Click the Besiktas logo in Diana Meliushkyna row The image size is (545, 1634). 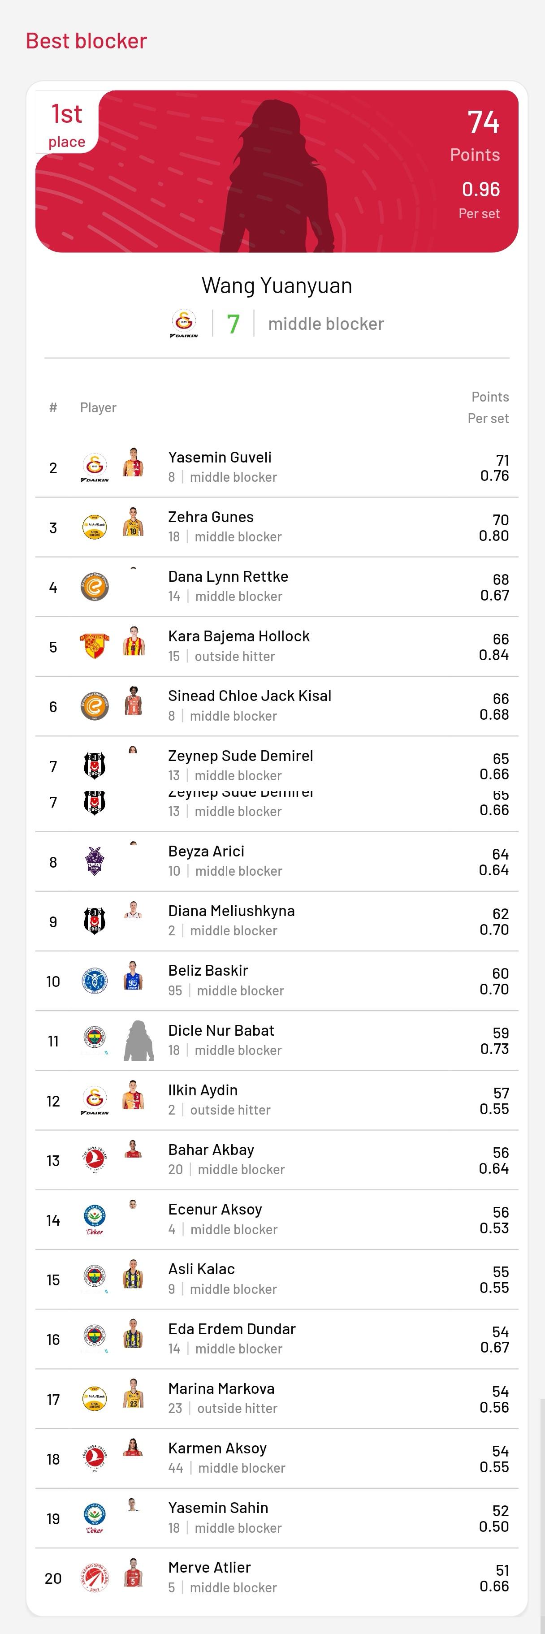pyautogui.click(x=95, y=921)
